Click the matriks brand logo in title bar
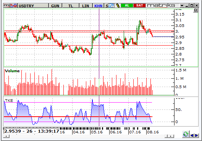Image resolution: width=202 pixels, height=141 pixels. 161,6
